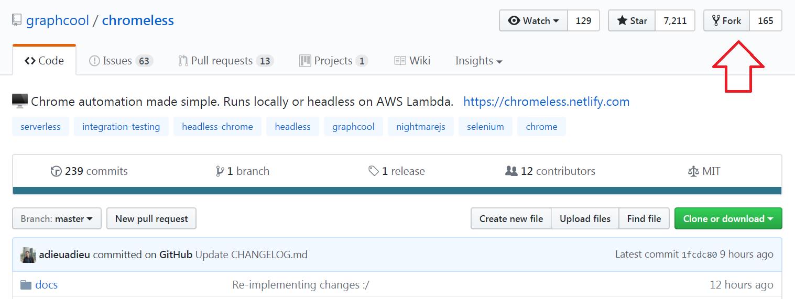Open the docs folder

(46, 285)
